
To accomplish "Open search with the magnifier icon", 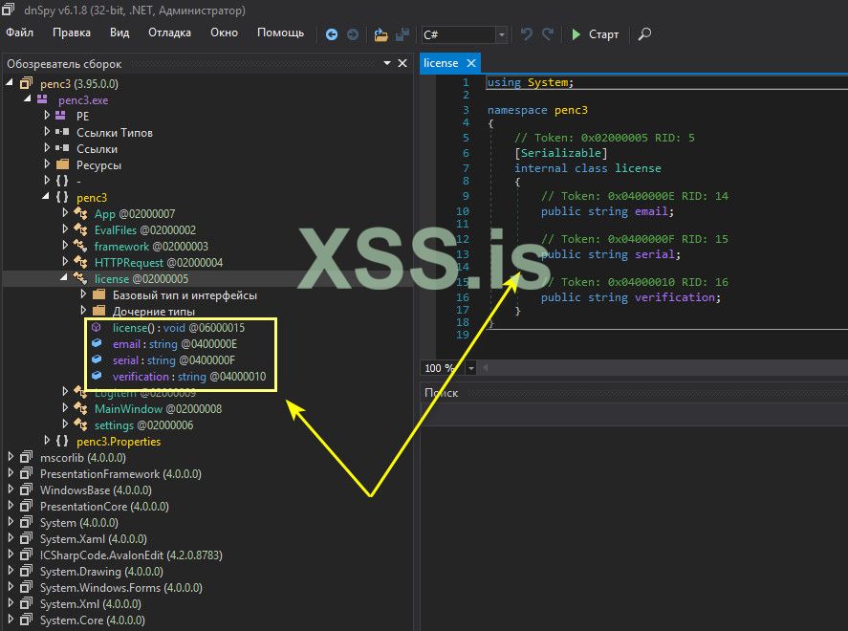I will (644, 34).
